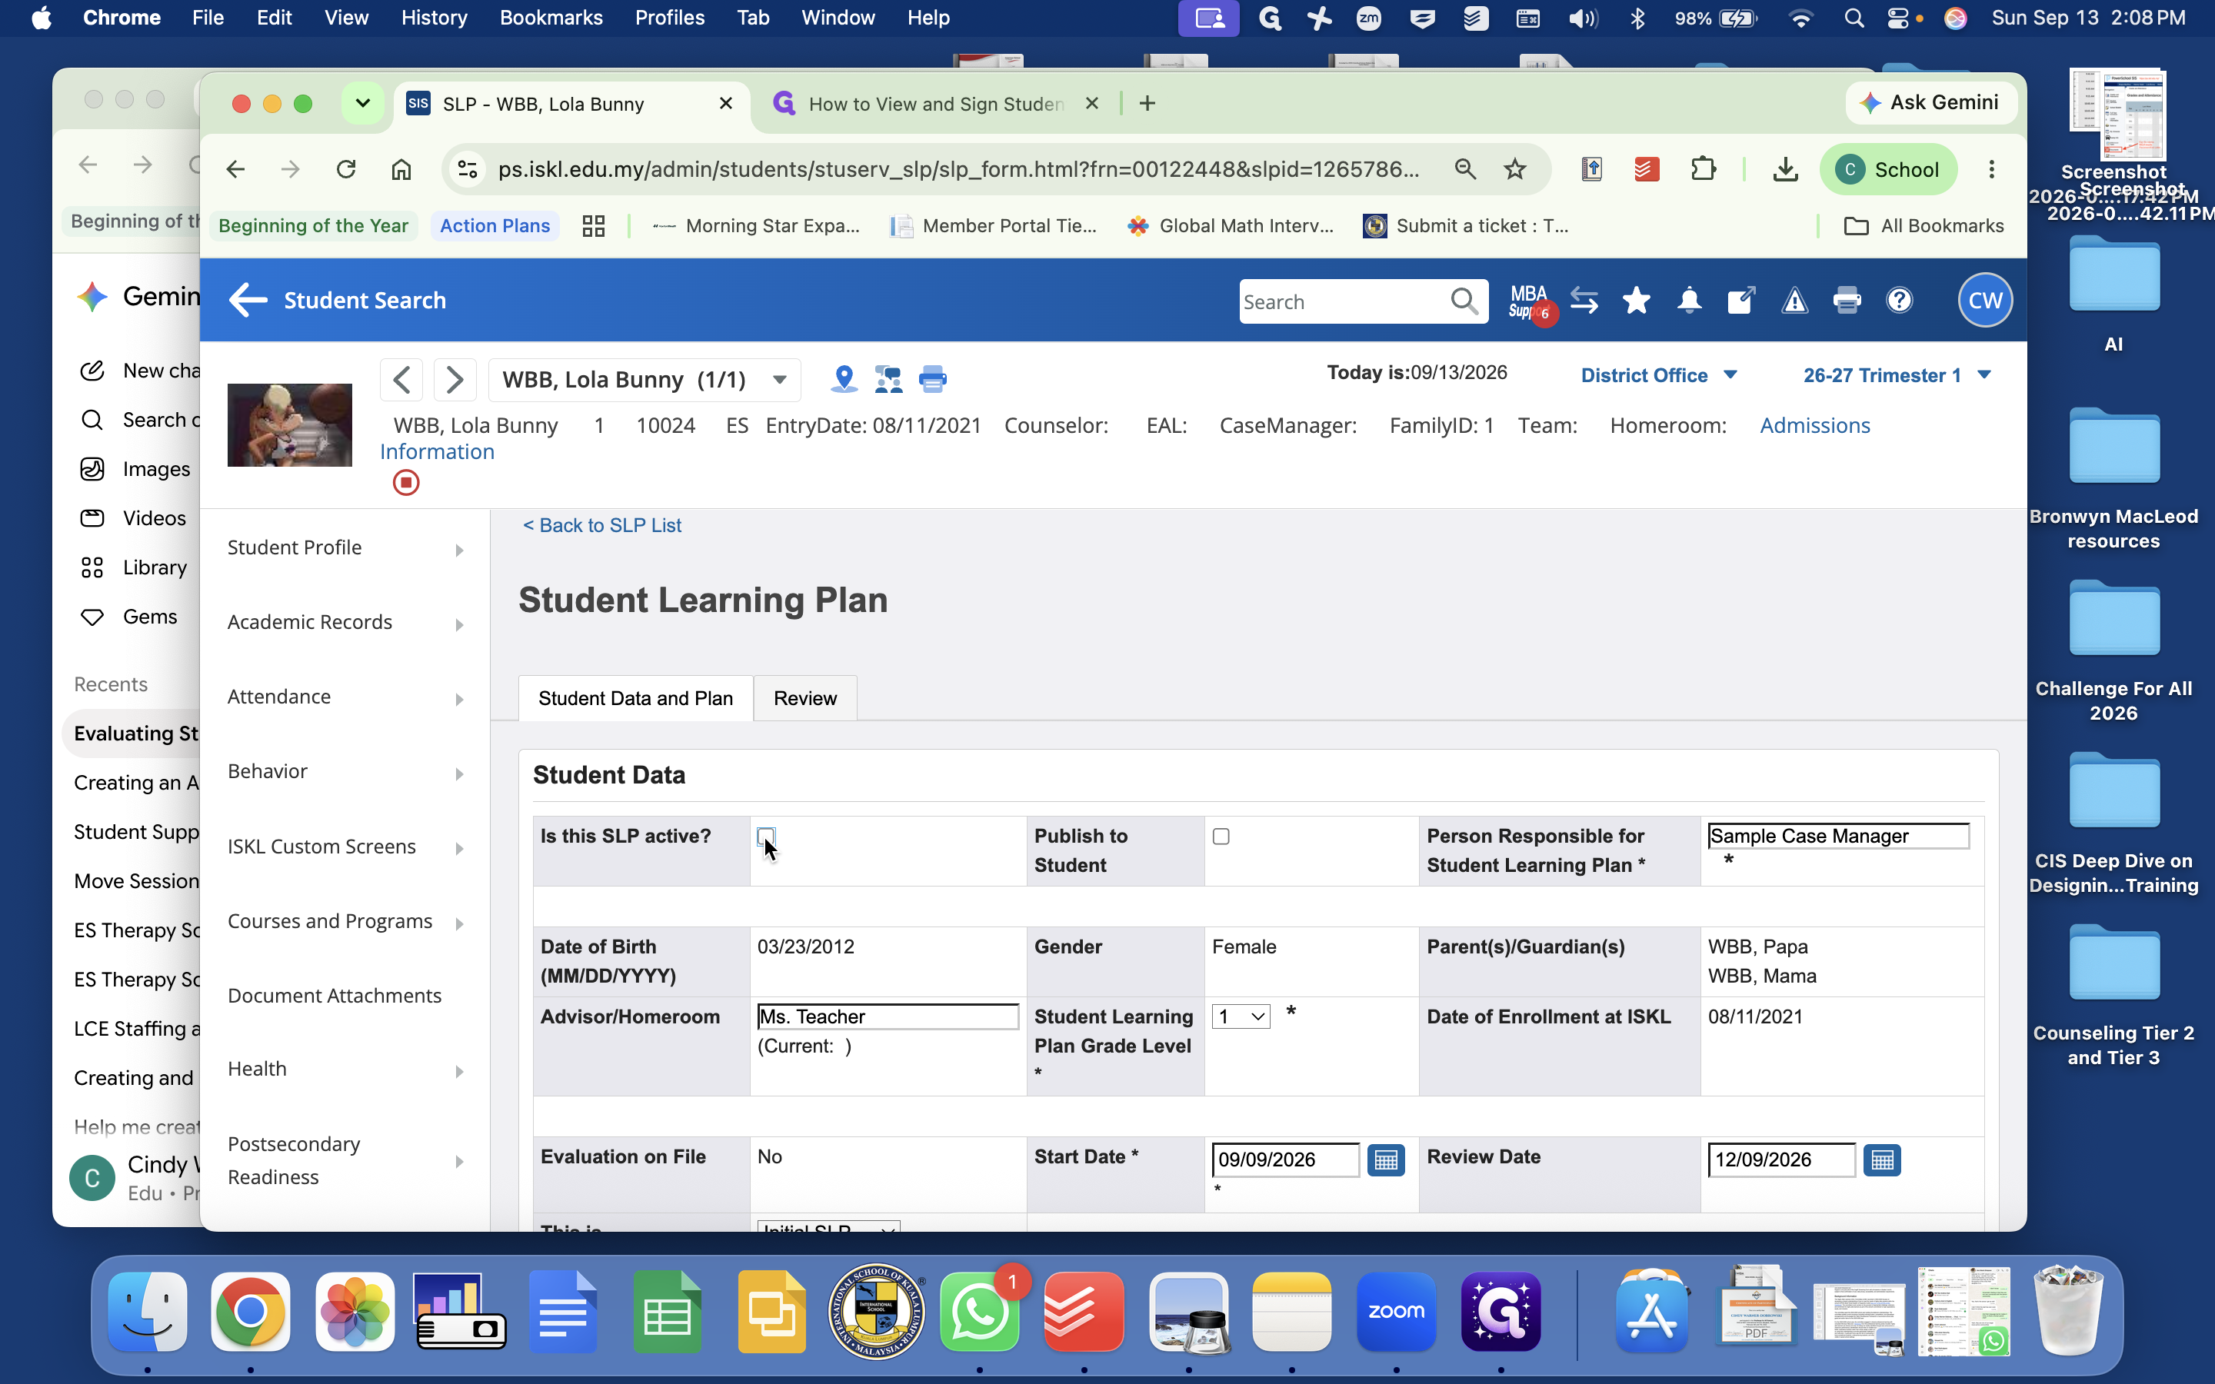Expand the Courses and Programs menu
2215x1384 pixels.
[346, 922]
